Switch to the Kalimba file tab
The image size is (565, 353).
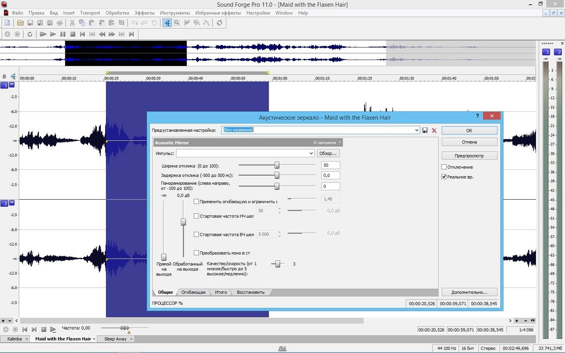(x=15, y=339)
